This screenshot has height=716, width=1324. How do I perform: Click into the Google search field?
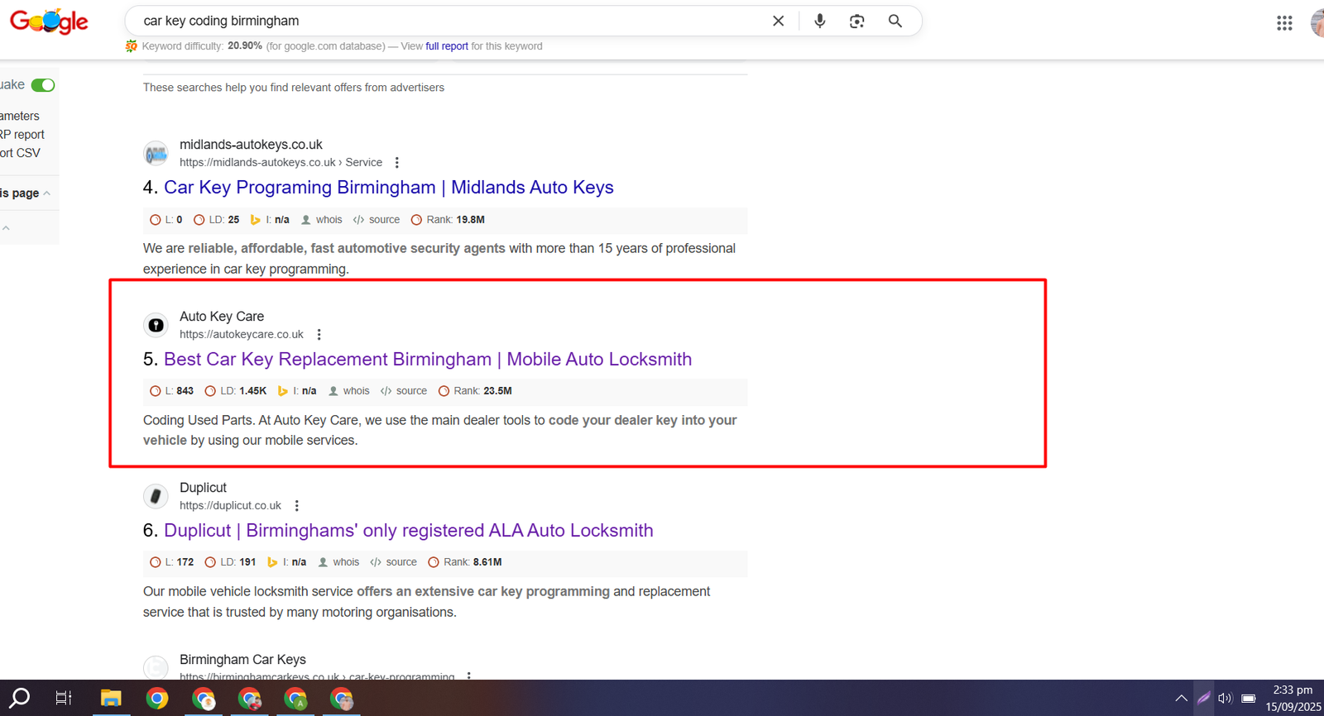447,21
